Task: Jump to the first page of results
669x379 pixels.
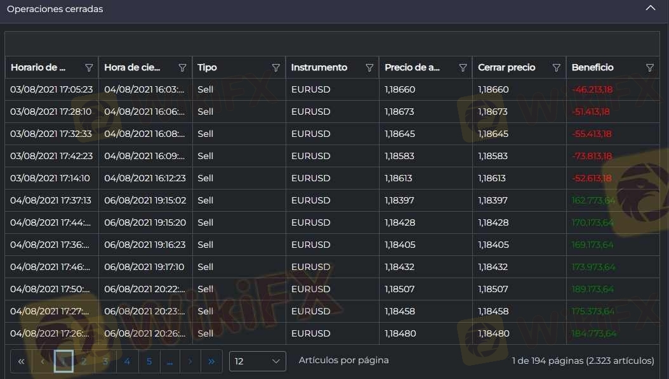Action: tap(21, 361)
